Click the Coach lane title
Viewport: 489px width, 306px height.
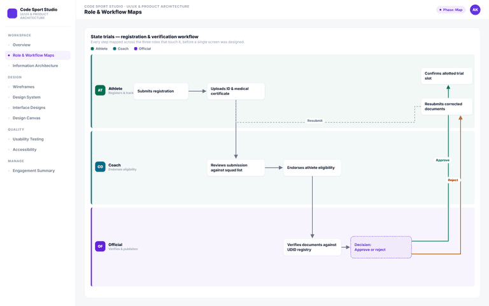click(115, 165)
